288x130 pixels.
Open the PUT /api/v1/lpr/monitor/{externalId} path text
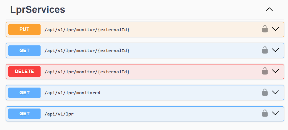coord(87,30)
